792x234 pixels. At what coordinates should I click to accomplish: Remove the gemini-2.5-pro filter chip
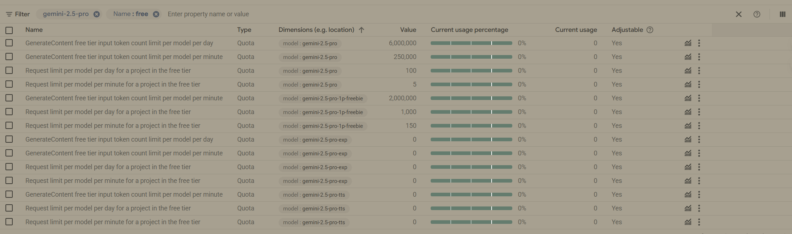97,14
